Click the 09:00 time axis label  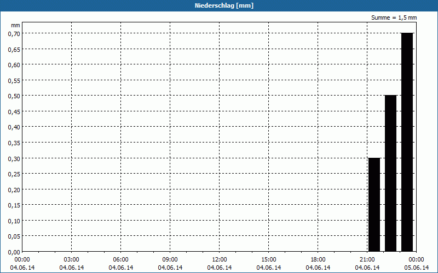click(x=170, y=259)
